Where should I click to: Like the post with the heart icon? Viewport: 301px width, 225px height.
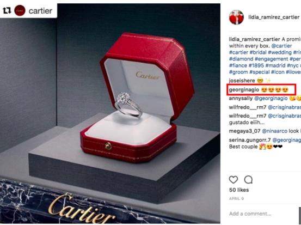coord(234,180)
